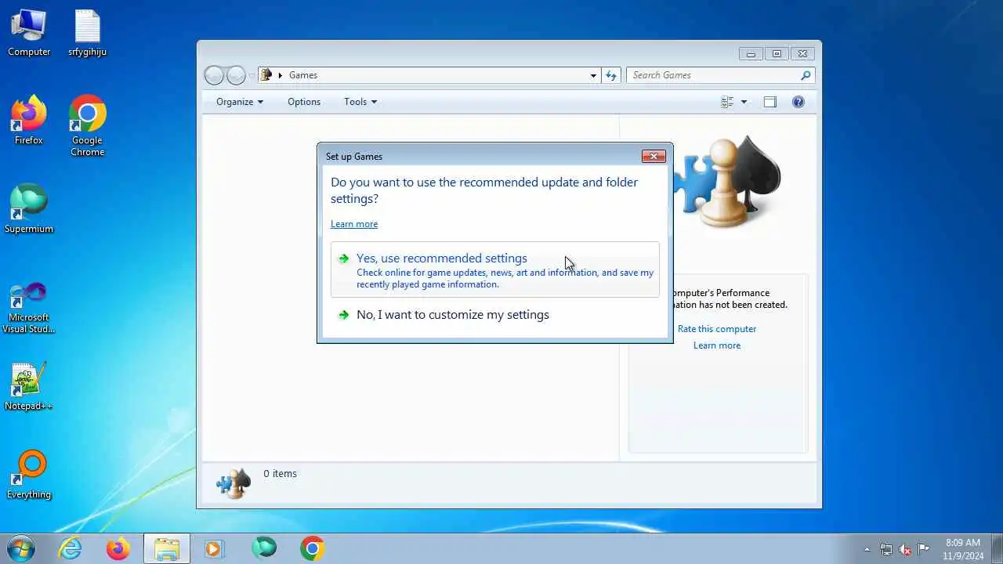Select Supermium desktop shortcut
Screen dimensions: 1003x564
point(29,208)
